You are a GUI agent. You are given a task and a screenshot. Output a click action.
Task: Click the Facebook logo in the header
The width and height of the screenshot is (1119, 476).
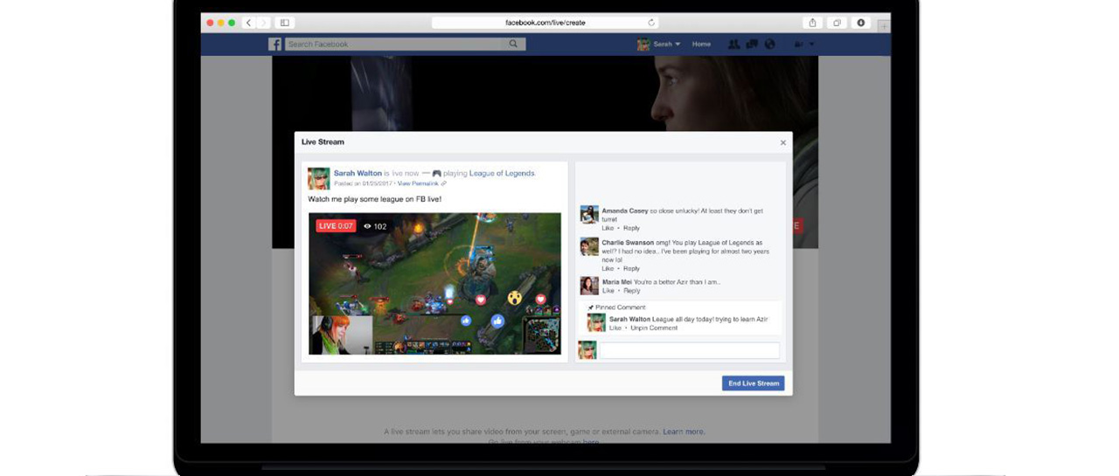[275, 44]
